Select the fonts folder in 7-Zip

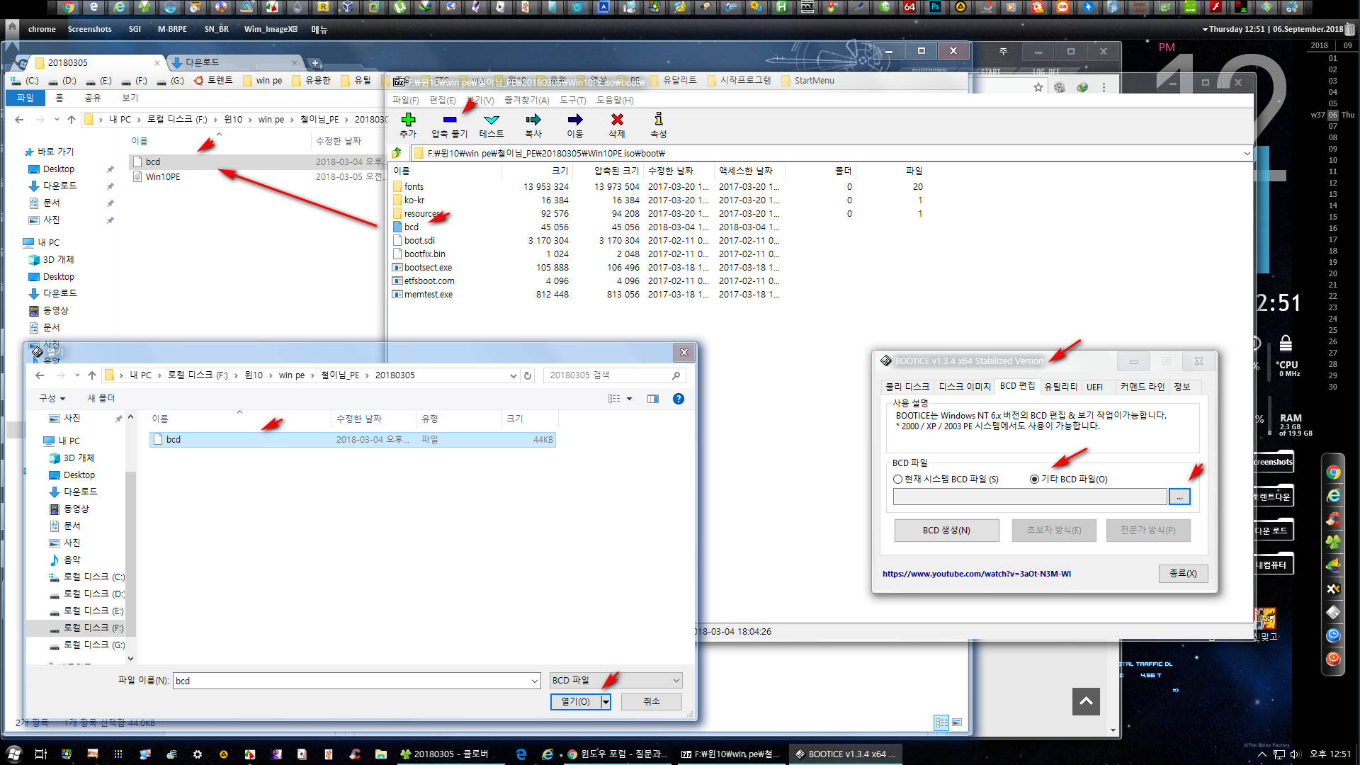coord(414,187)
